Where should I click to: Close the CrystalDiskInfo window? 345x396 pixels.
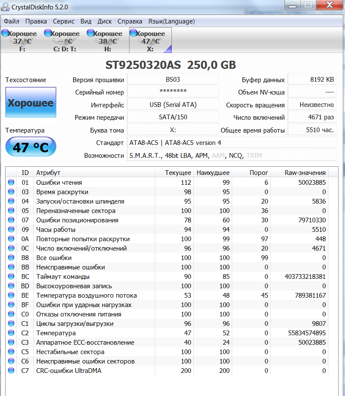pyautogui.click(x=330, y=5)
